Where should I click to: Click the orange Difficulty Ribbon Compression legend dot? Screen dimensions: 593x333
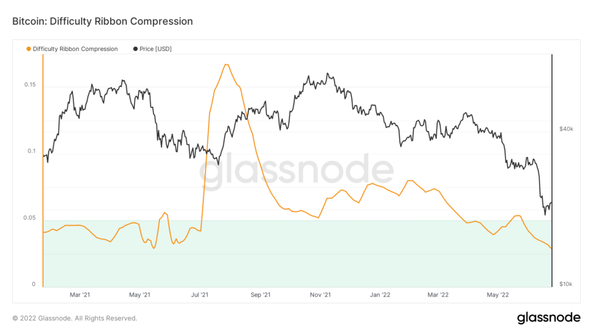click(x=29, y=49)
